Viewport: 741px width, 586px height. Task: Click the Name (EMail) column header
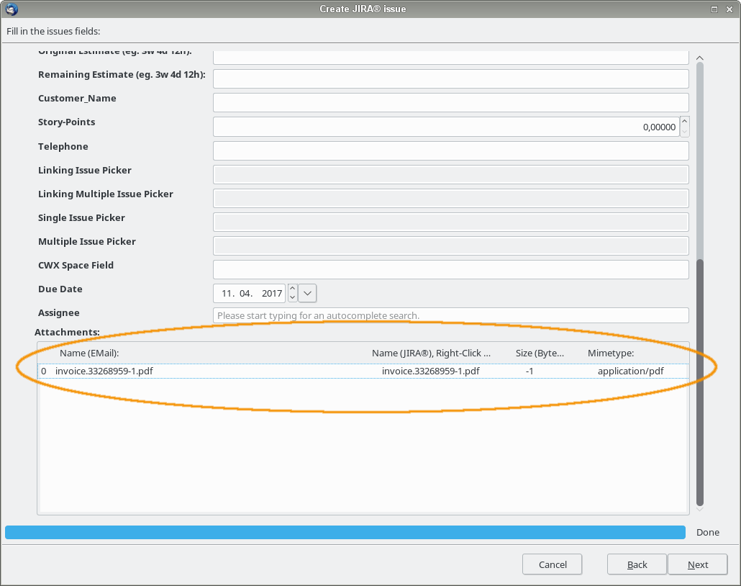[x=88, y=353]
